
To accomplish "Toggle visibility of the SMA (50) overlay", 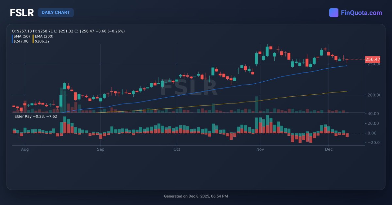I will [22, 36].
